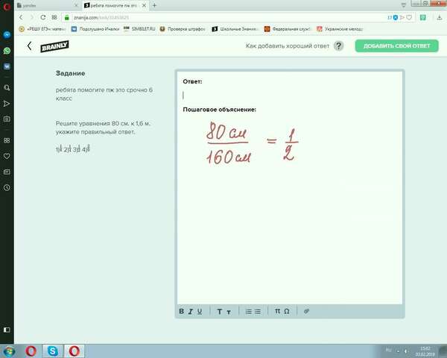Click the bookmark heart in the address bar

[409, 18]
